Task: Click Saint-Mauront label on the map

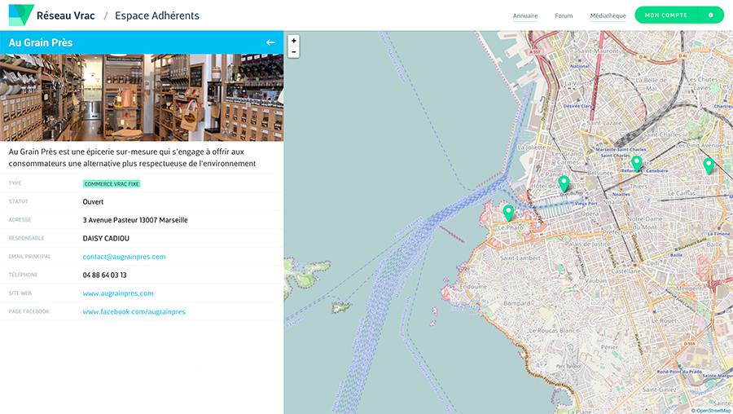Action: coord(599,51)
